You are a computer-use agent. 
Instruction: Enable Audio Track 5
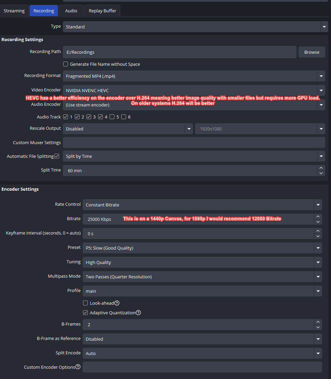click(x=112, y=117)
